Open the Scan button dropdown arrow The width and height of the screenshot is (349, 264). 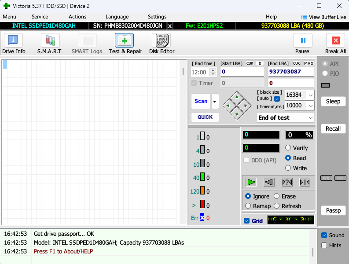tap(215, 101)
